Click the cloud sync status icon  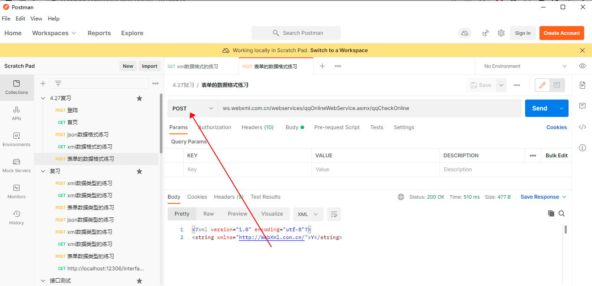(x=465, y=33)
